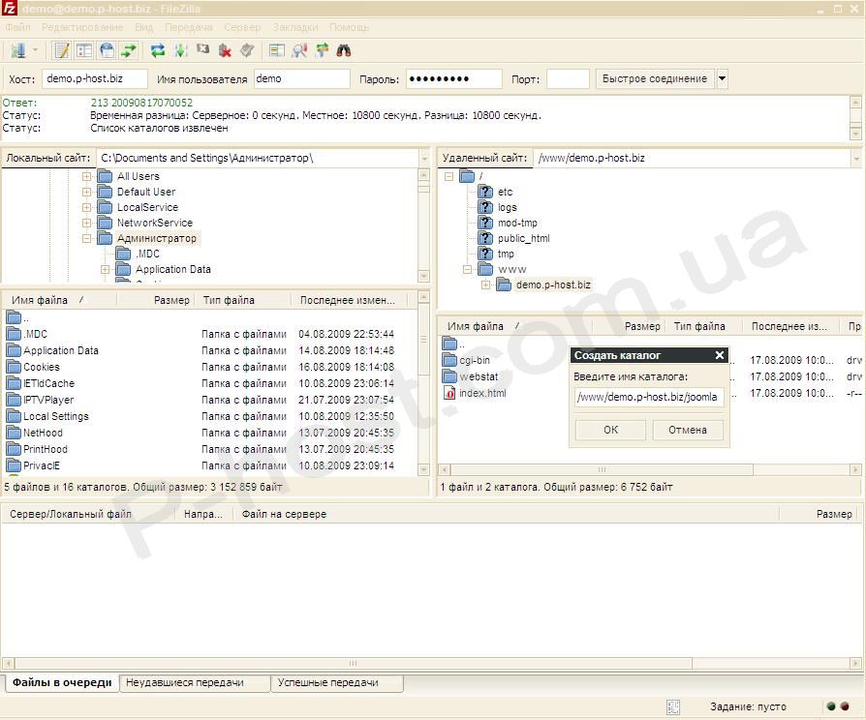The width and height of the screenshot is (866, 720).
Task: Click the catalog name input in dialog
Action: pyautogui.click(x=649, y=397)
